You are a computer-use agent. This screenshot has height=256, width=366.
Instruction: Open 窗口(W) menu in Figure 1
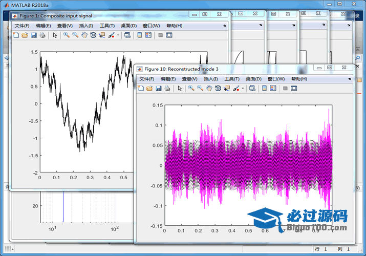pyautogui.click(x=152, y=26)
